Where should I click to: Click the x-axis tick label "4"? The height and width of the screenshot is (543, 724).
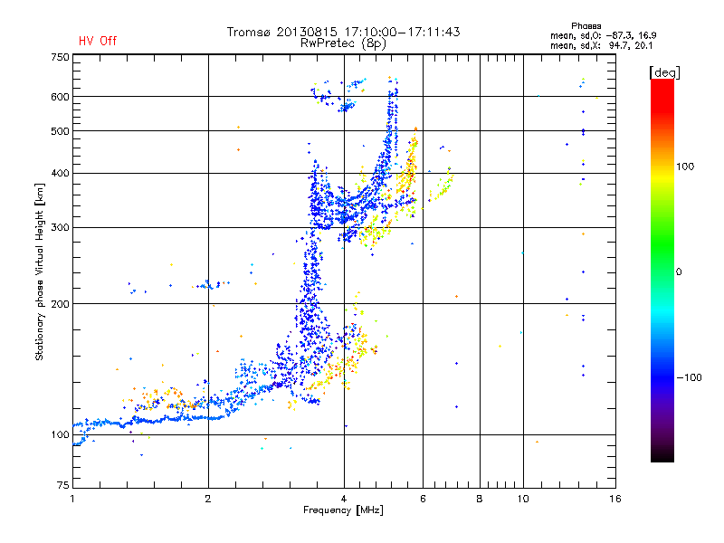point(344,499)
